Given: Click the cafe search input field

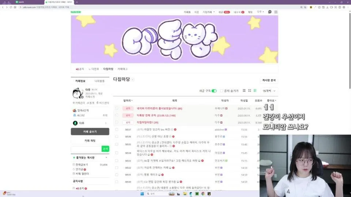Looking at the screenshot, I should coord(86,149).
